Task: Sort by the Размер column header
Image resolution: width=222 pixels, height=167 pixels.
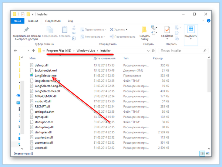Action: (x=158, y=58)
